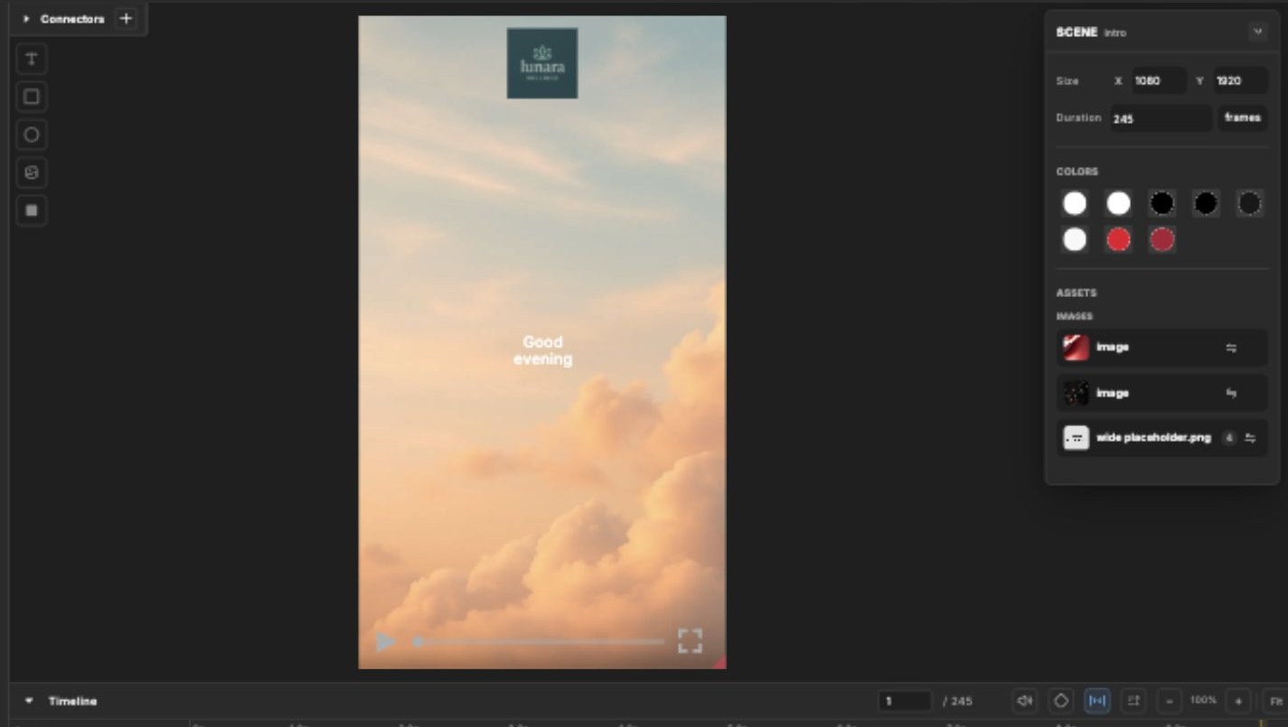Toggle the keyframe diamond button
This screenshot has width=1288, height=727.
pos(1061,701)
